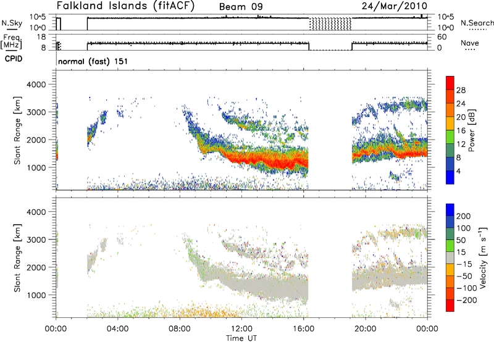The image size is (494, 342).
Task: Select the 'Freq. [MHz]' axis label
Action: coord(11,42)
